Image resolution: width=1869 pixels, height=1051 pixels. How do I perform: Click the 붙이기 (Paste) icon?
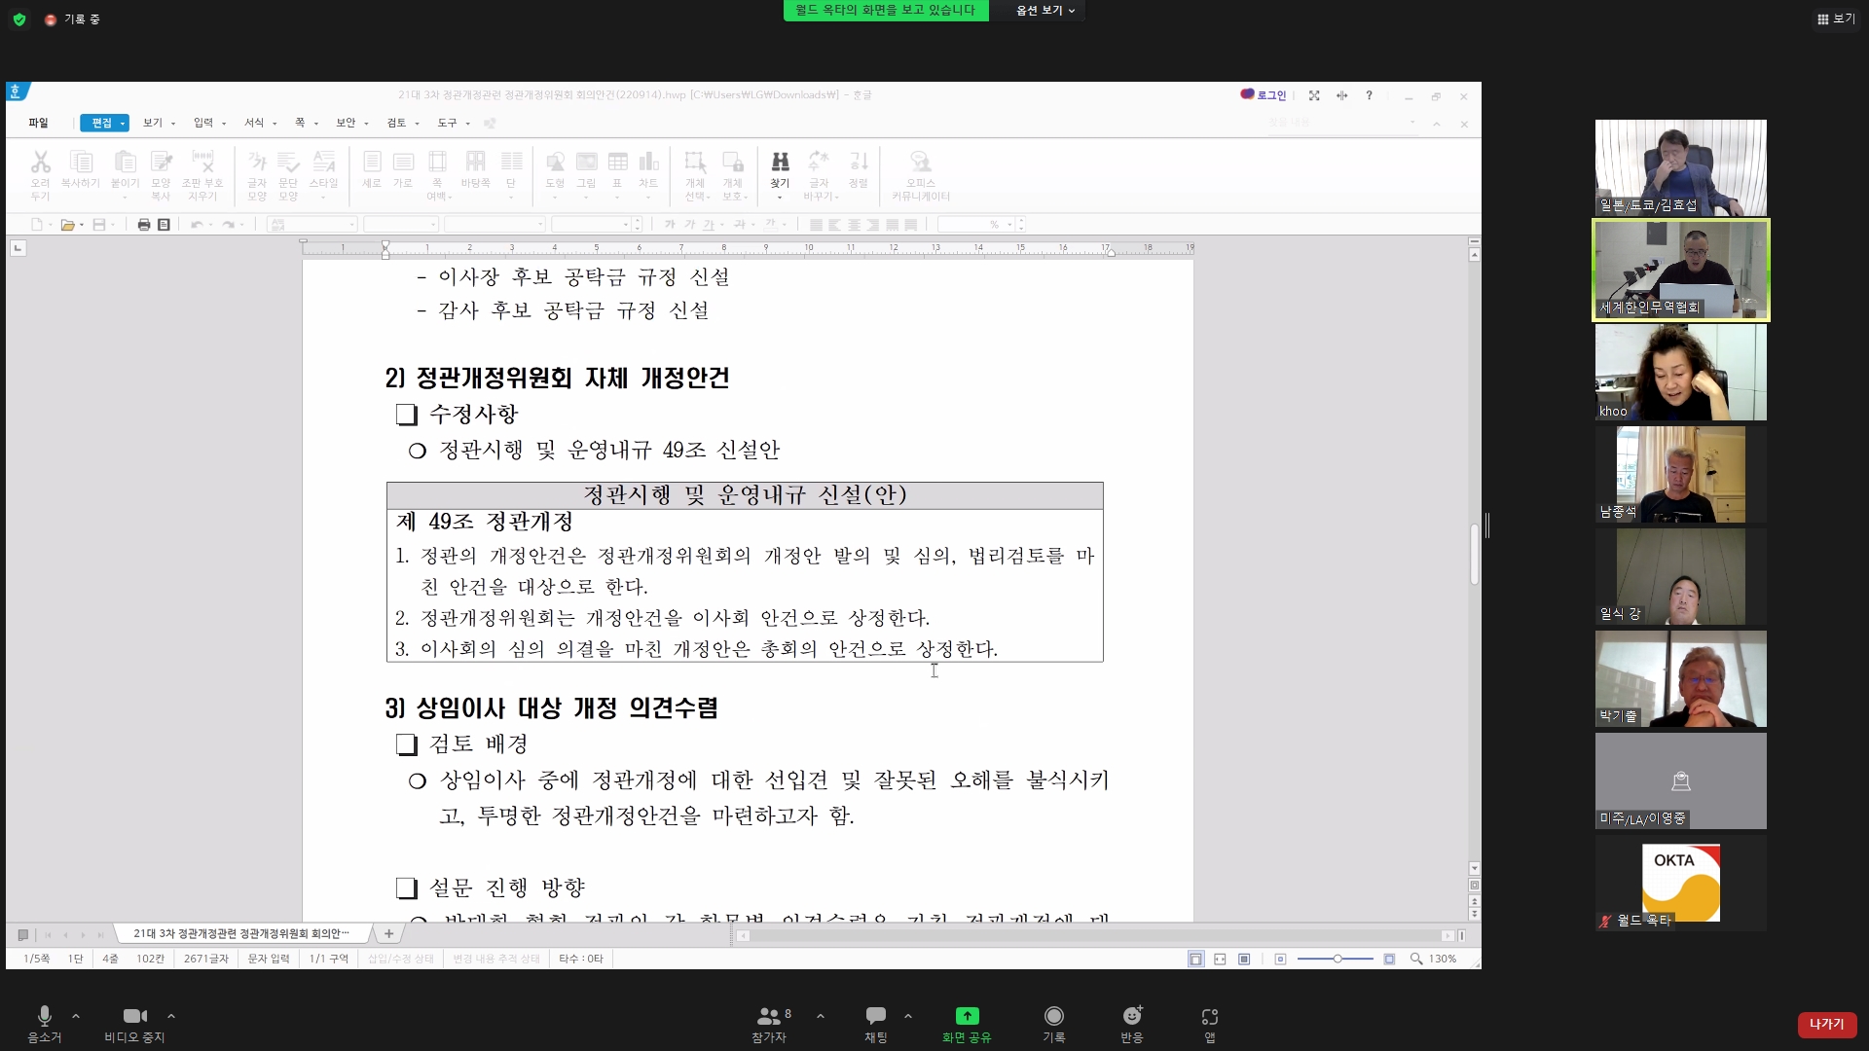coord(126,170)
